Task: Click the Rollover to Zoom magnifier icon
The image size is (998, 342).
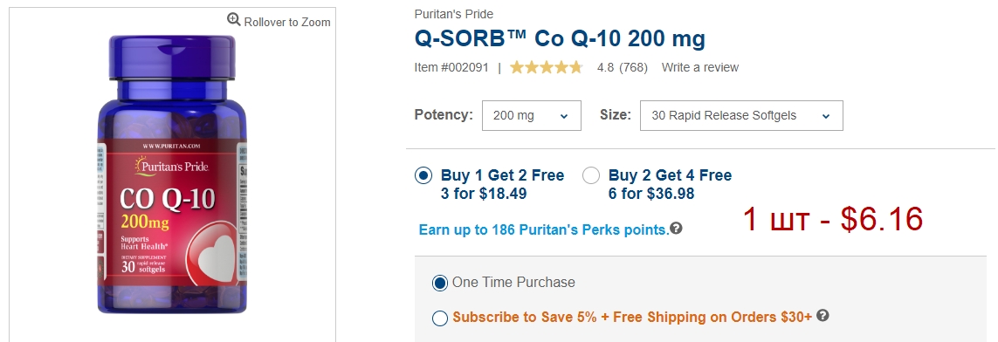Action: click(234, 20)
